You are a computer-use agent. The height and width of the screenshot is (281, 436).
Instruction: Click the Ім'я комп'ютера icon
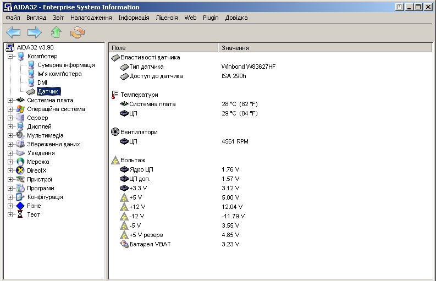coord(31,74)
